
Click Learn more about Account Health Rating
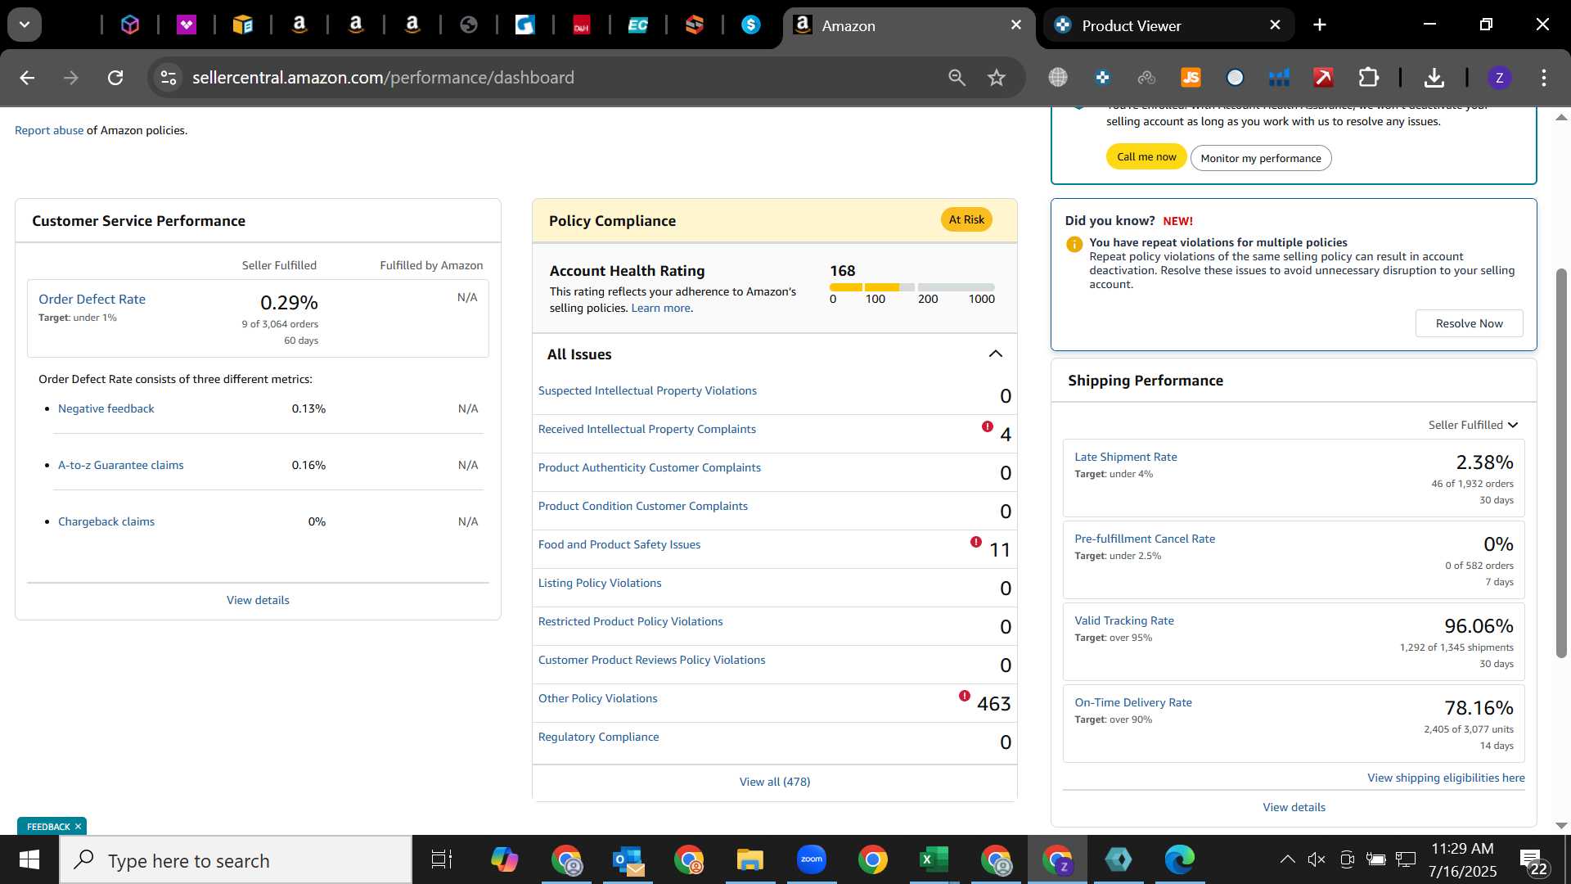661,308
